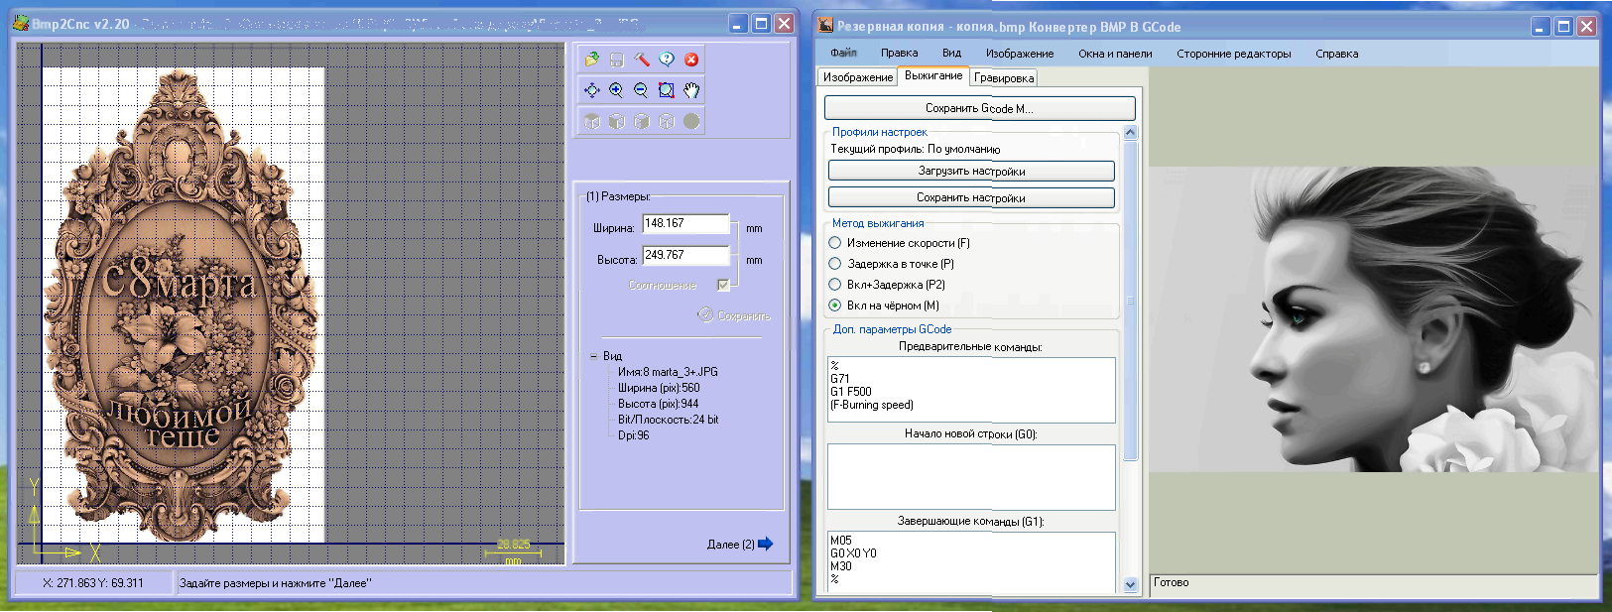This screenshot has height=612, width=1612.
Task: Click the Ширина width field
Action: (685, 224)
